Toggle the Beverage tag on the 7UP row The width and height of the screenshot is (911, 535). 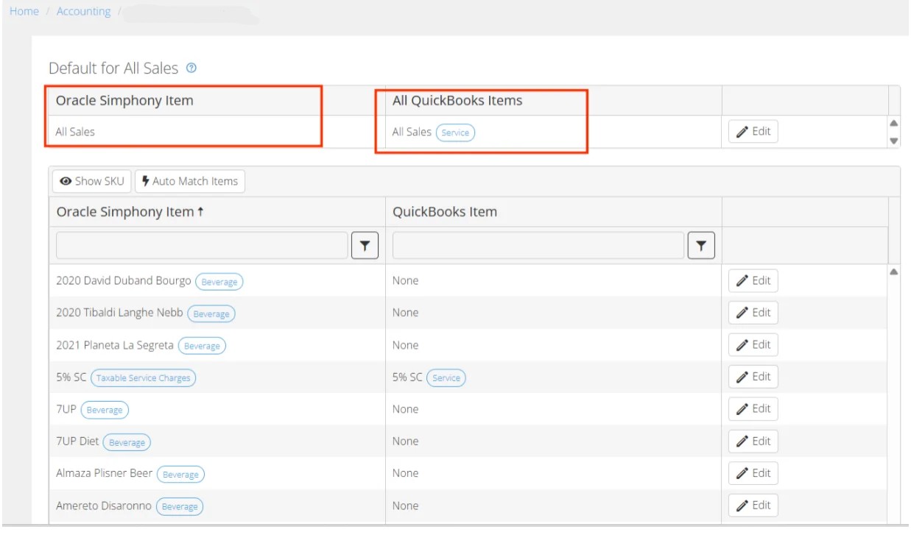104,409
